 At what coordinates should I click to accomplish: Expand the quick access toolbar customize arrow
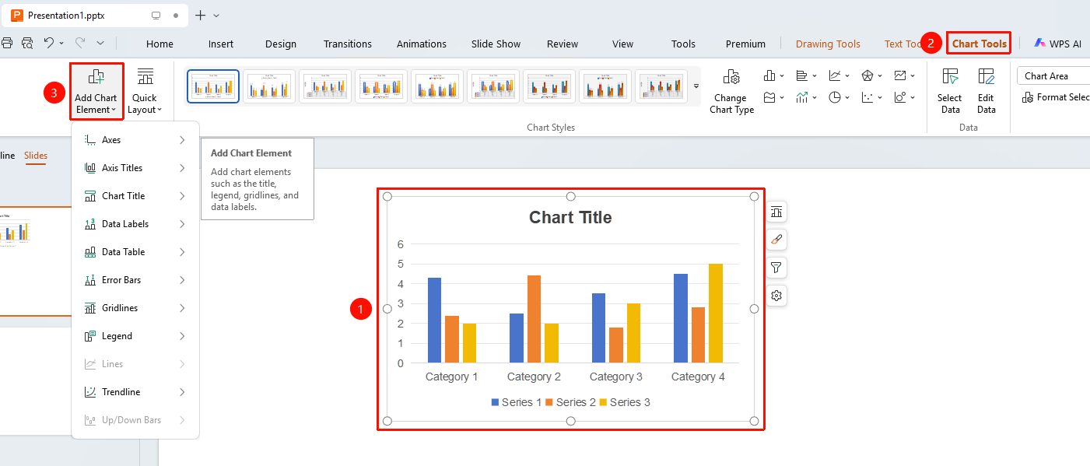tap(100, 43)
